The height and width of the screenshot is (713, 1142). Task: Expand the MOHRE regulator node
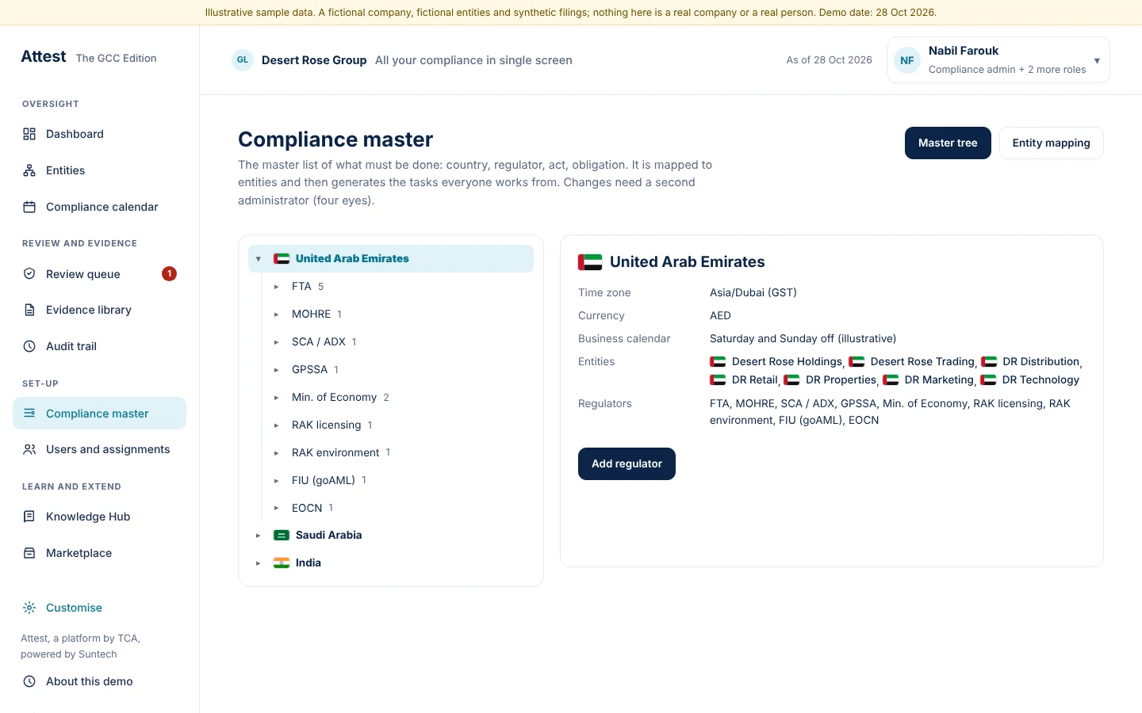coord(276,315)
